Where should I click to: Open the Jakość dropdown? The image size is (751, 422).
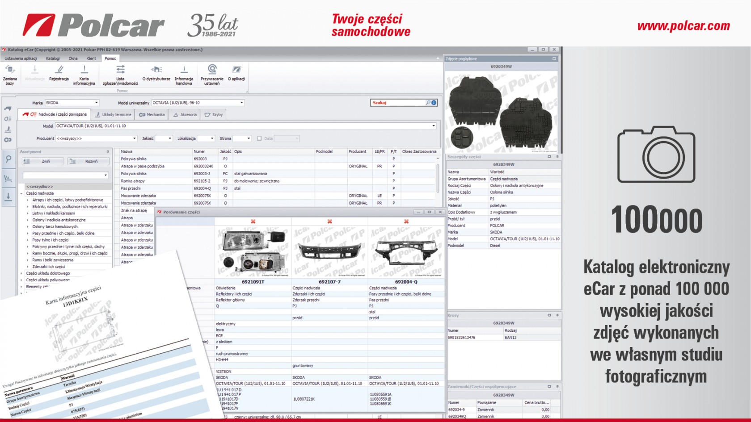[170, 138]
